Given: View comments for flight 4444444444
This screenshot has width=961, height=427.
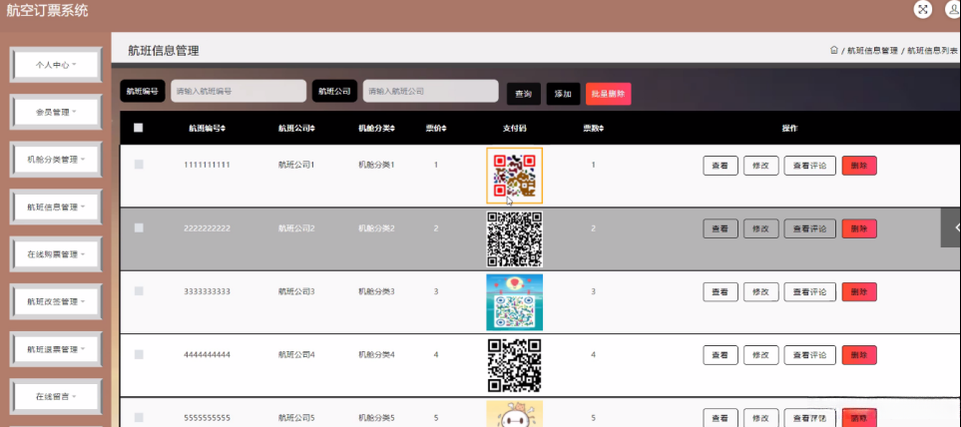Looking at the screenshot, I should tap(809, 355).
